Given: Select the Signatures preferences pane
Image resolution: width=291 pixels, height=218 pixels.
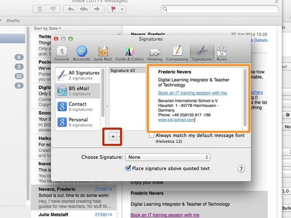Looking at the screenshot, I should (x=202, y=54).
